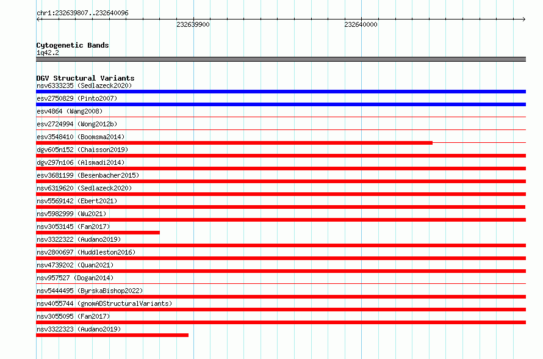Click the nsv3053145 (Fan2017) label
Image resolution: width=543 pixels, height=359 pixels.
point(73,227)
